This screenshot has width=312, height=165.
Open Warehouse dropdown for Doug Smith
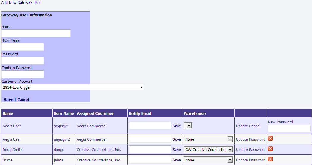click(208, 150)
